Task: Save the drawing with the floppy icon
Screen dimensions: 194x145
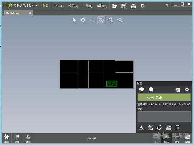Action: (124, 6)
